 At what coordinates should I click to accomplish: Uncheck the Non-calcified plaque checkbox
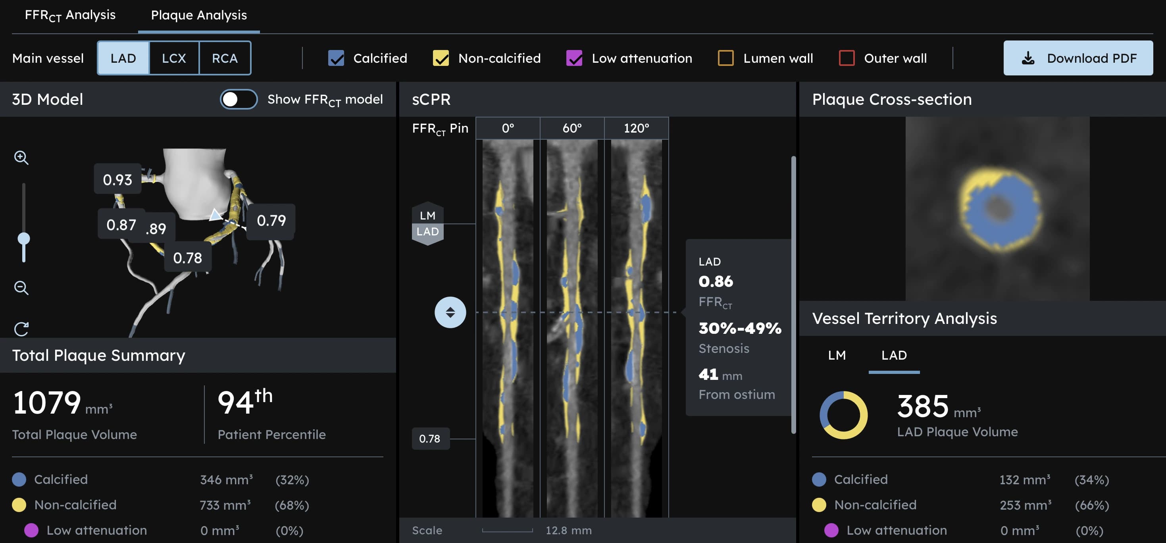pyautogui.click(x=440, y=58)
